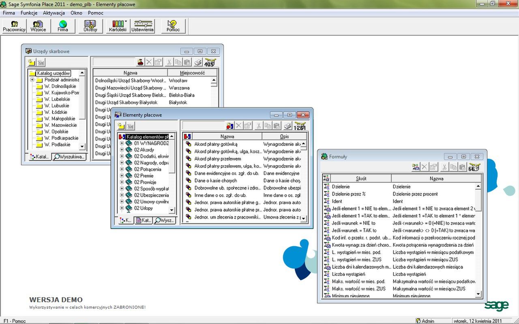Sort by Opis column in Elementy płacowe
Viewport: 519px width, 324px height.
tap(284, 136)
